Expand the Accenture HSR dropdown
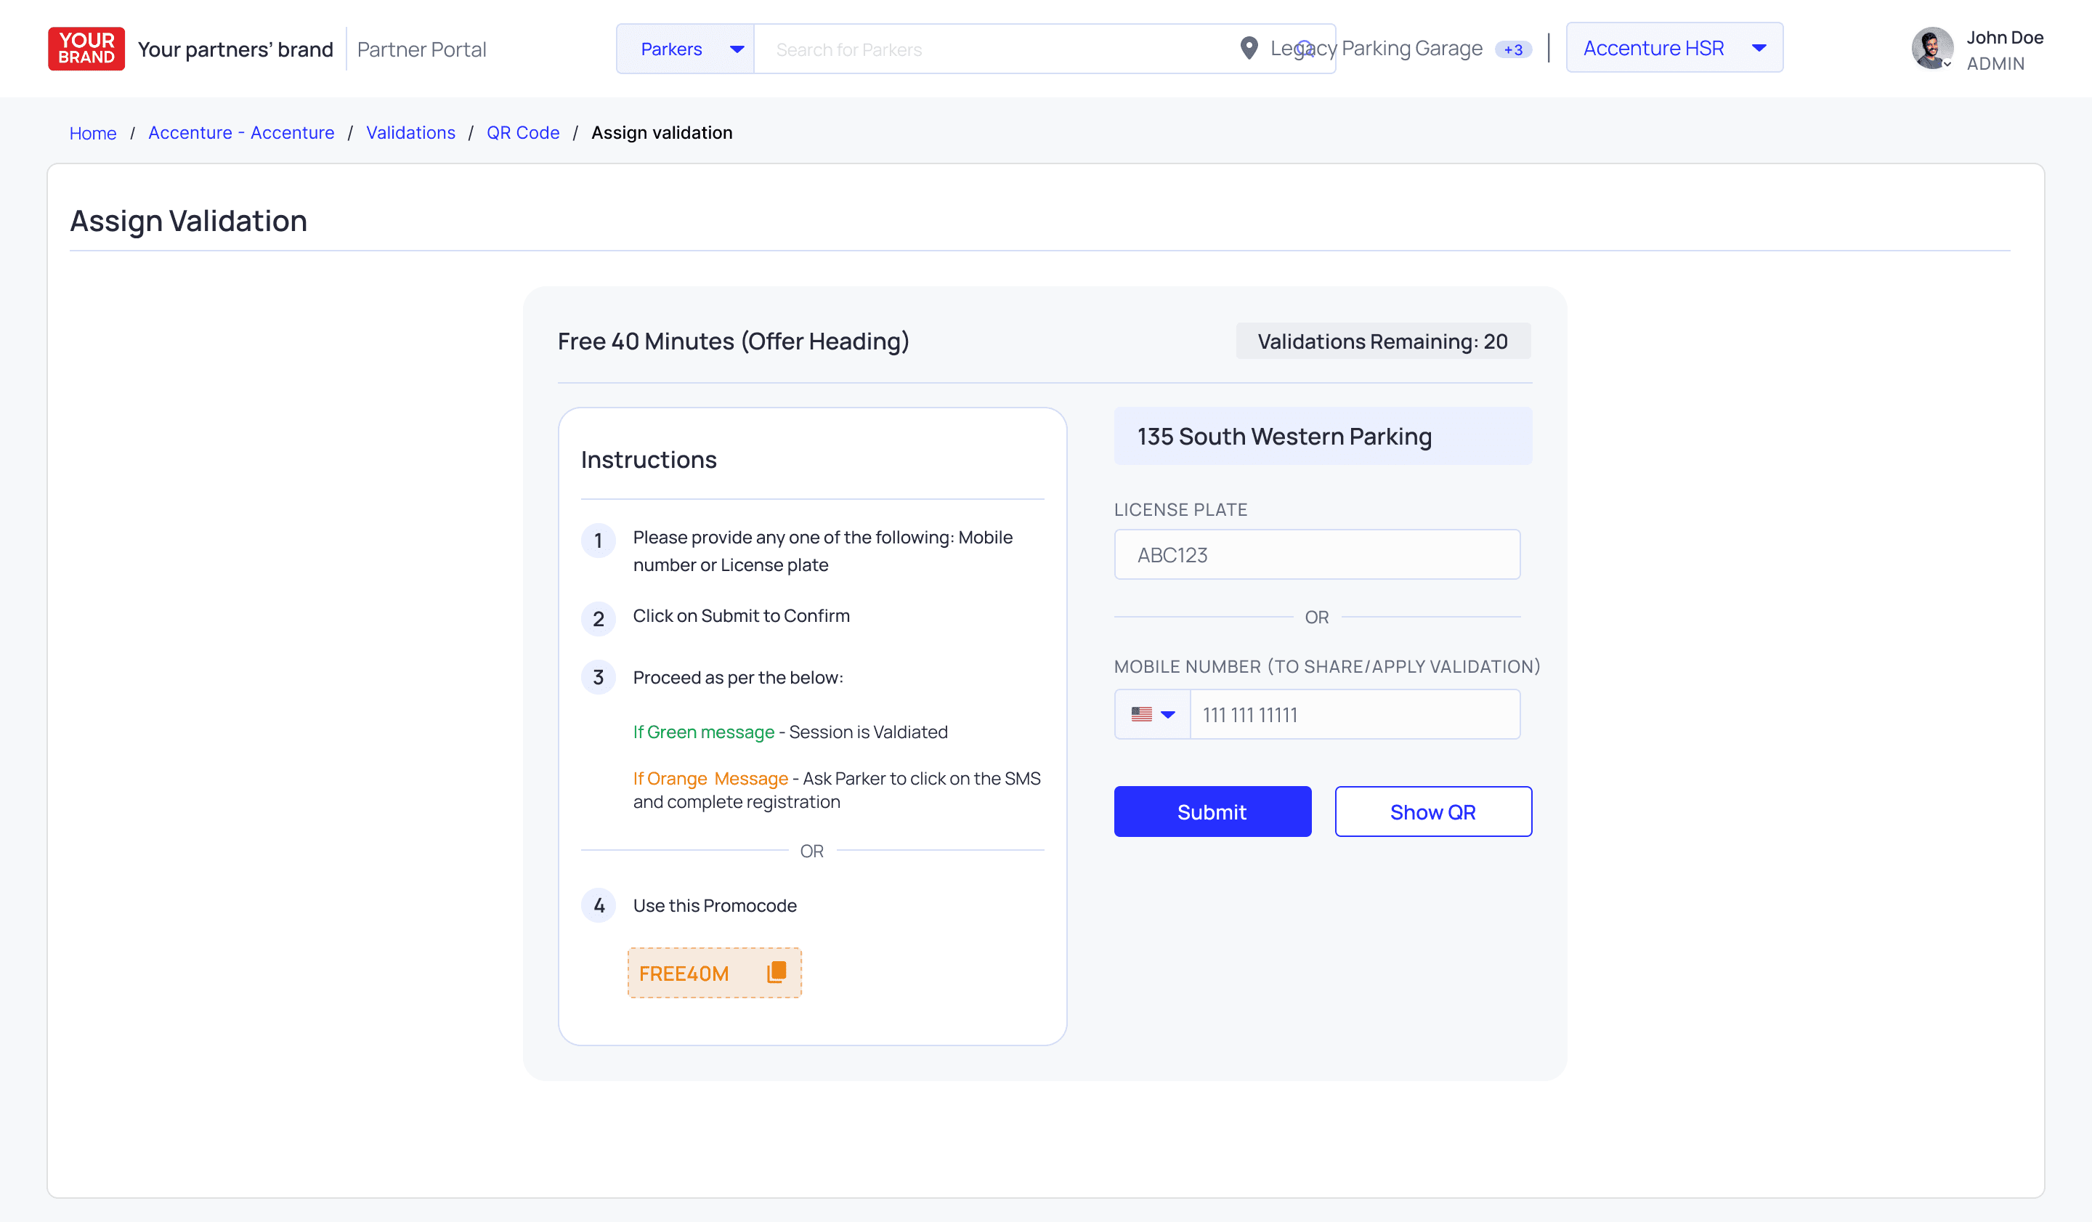Image resolution: width=2092 pixels, height=1222 pixels. pos(1674,48)
